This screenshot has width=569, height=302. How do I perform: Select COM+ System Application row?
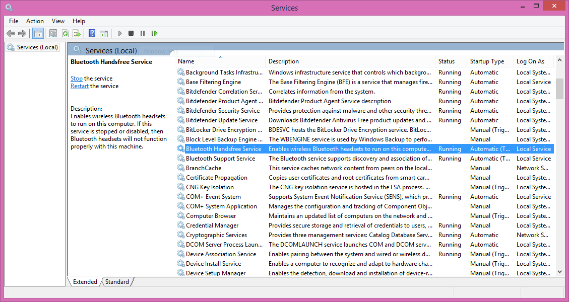[365, 206]
